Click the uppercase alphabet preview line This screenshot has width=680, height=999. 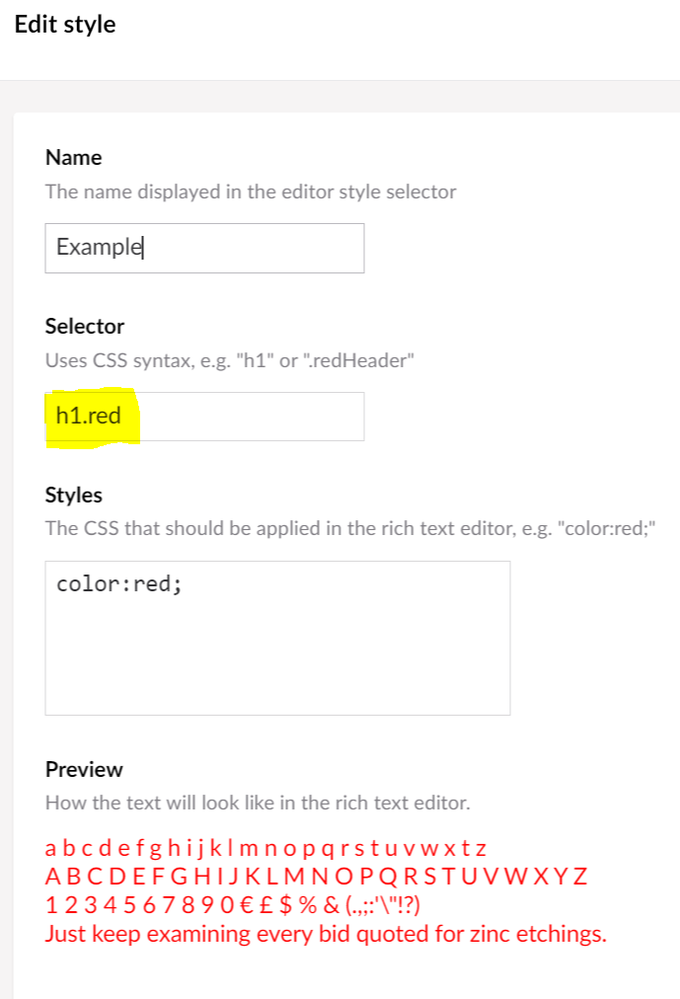point(316,875)
